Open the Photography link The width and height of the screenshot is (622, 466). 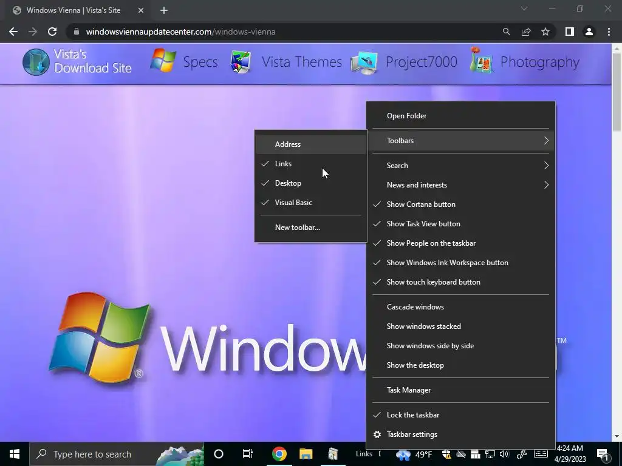click(x=540, y=62)
